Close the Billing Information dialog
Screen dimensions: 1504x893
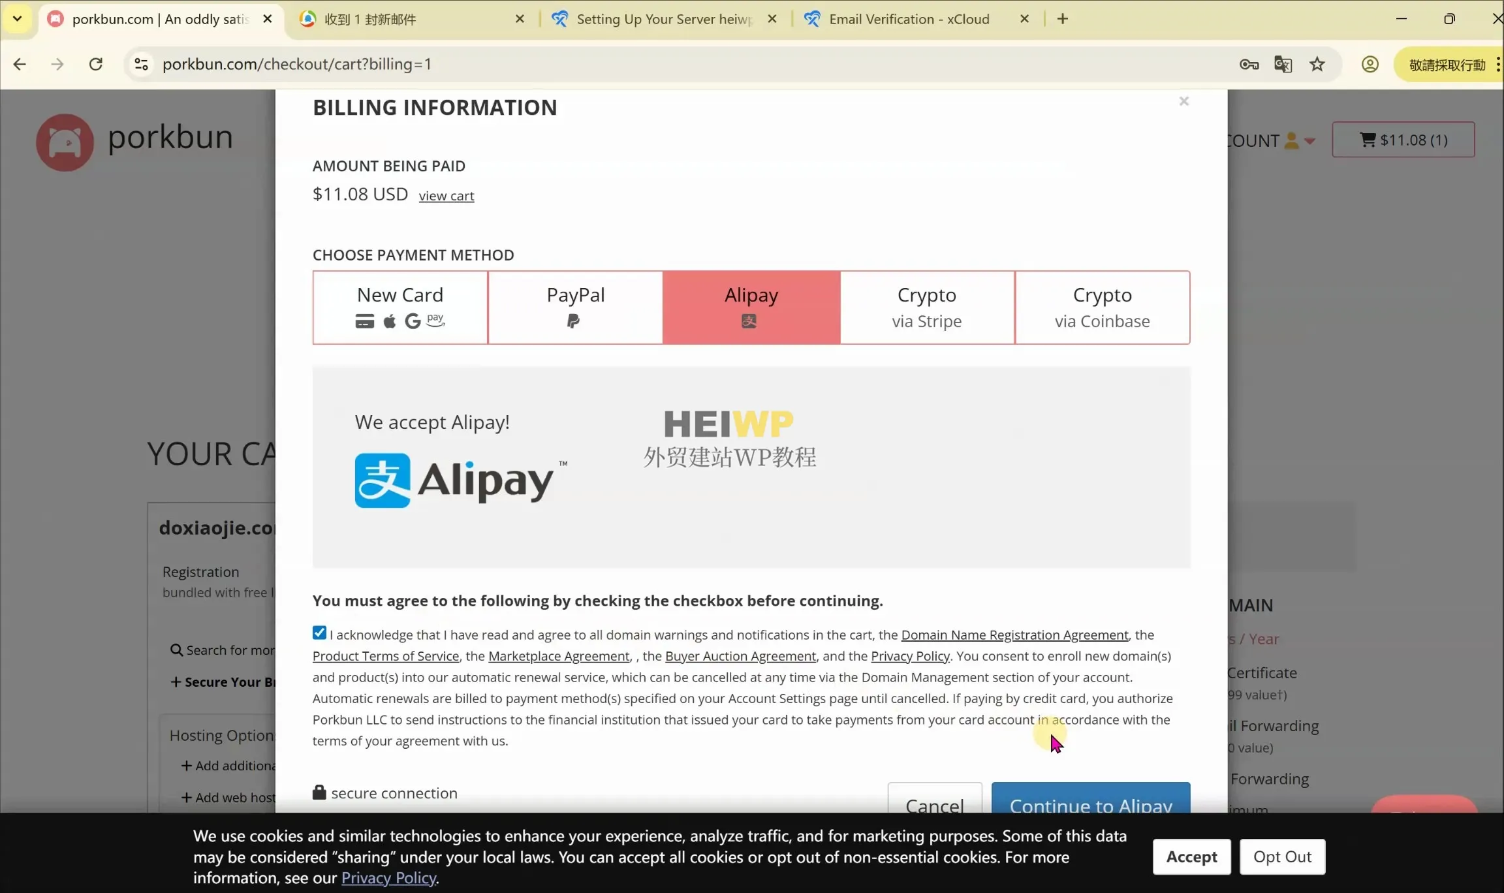[x=1184, y=101]
